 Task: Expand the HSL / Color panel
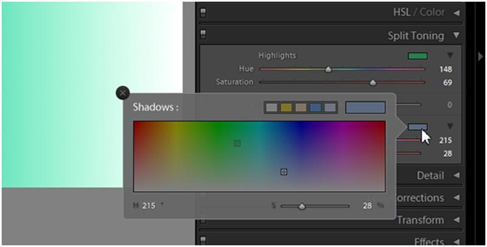(456, 13)
